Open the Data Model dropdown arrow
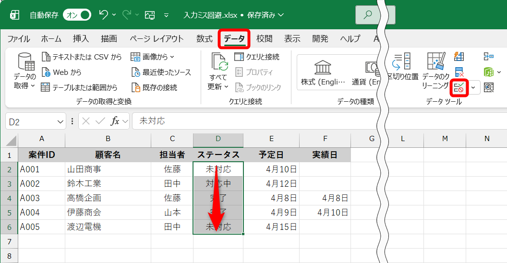507x263 pixels. click(x=499, y=72)
